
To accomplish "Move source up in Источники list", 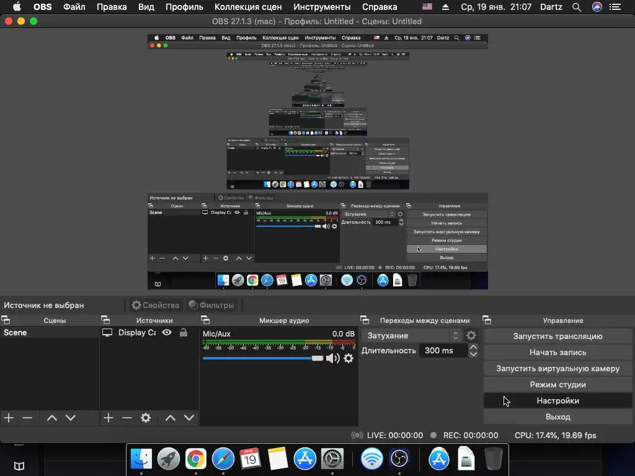I will point(171,418).
